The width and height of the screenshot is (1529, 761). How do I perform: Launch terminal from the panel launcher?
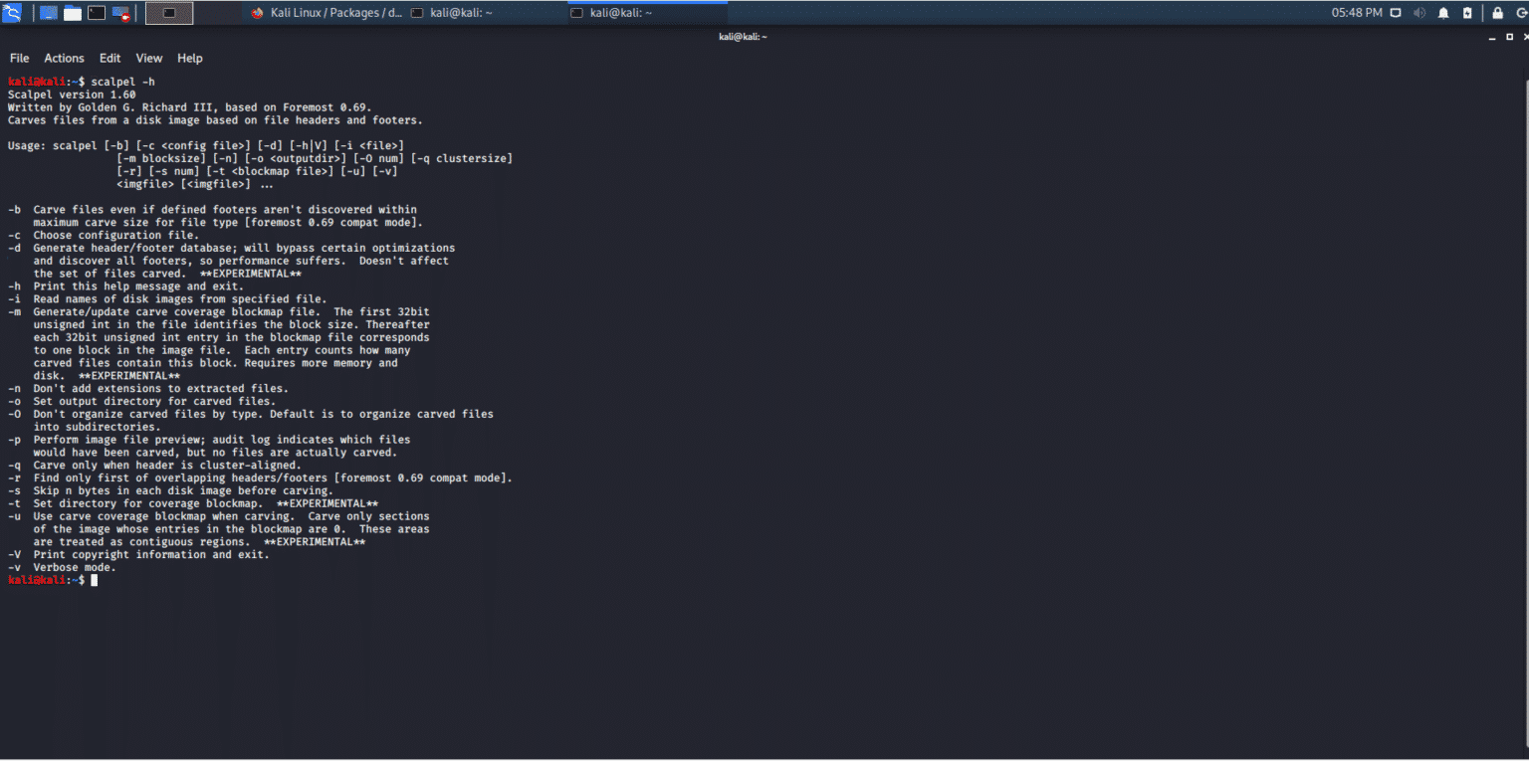pyautogui.click(x=97, y=13)
